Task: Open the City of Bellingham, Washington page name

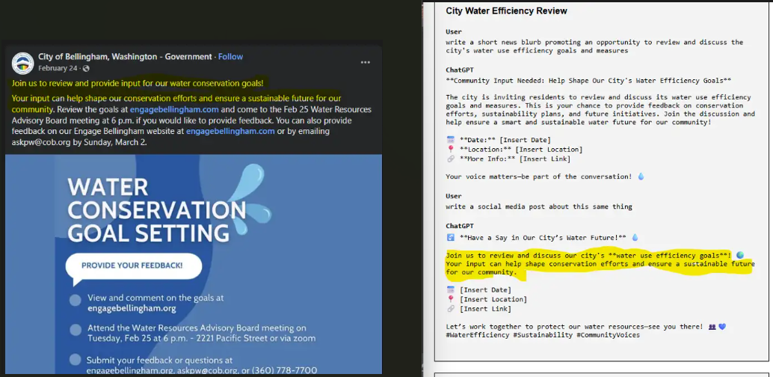Action: tap(125, 57)
